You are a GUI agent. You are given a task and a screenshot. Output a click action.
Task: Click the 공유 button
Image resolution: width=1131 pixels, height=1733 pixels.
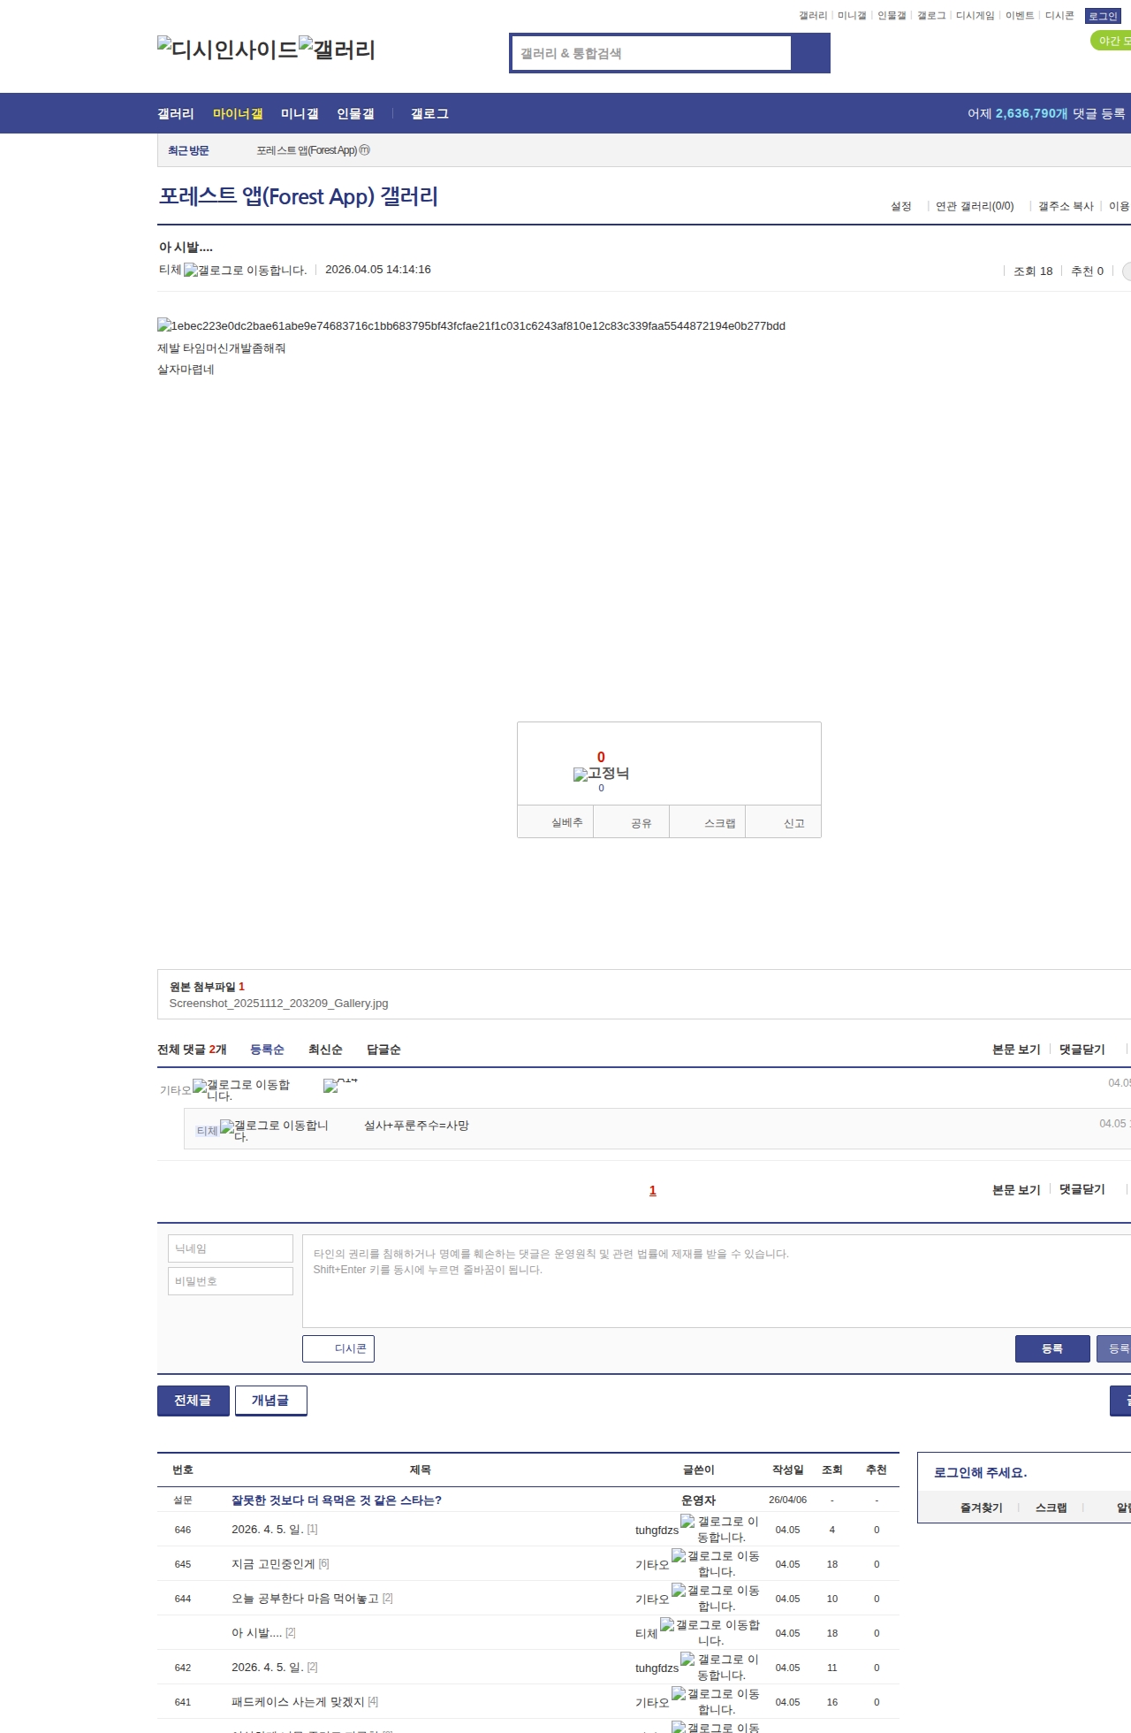point(632,822)
